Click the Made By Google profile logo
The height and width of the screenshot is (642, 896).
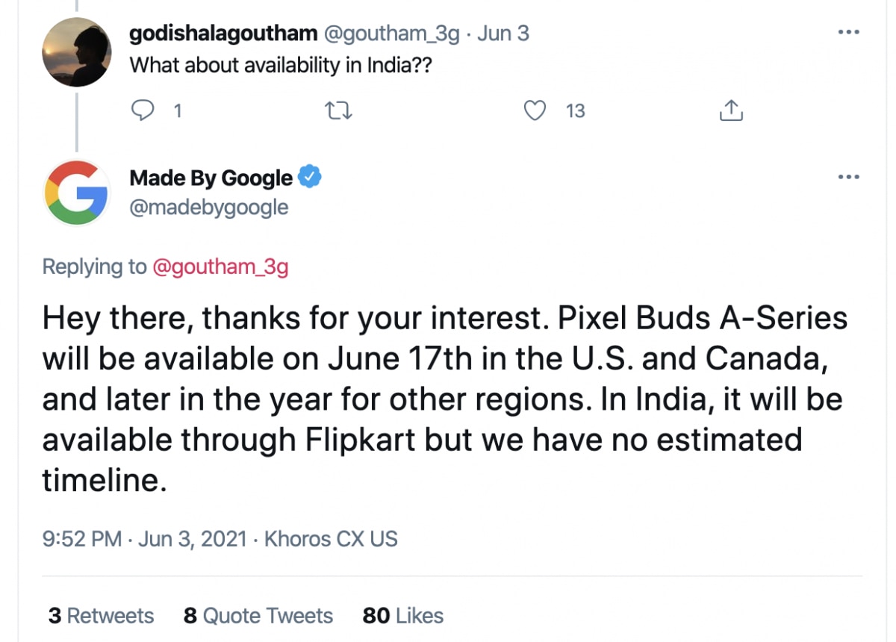coord(77,192)
